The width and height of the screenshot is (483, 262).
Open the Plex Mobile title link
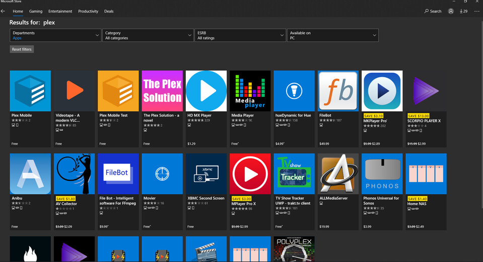pyautogui.click(x=22, y=115)
